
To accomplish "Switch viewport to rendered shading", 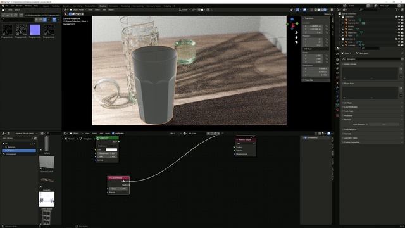I will [x=325, y=10].
